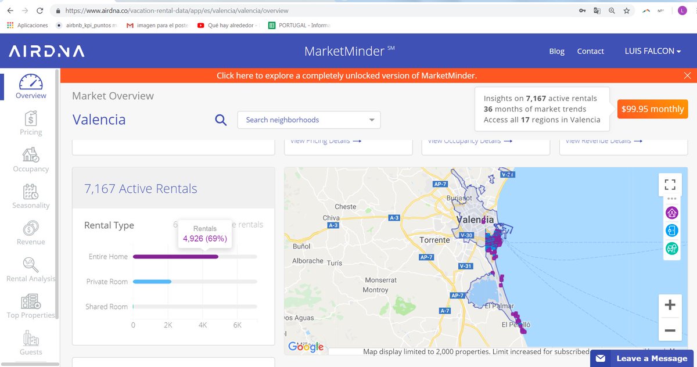Image resolution: width=697 pixels, height=367 pixels.
Task: Open the Pricing sidebar section
Action: [31, 123]
